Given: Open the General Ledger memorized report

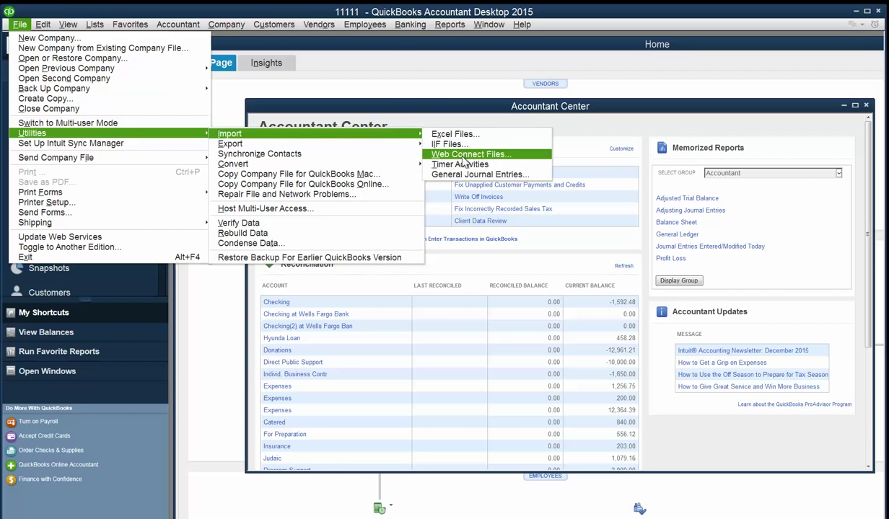Looking at the screenshot, I should [677, 234].
